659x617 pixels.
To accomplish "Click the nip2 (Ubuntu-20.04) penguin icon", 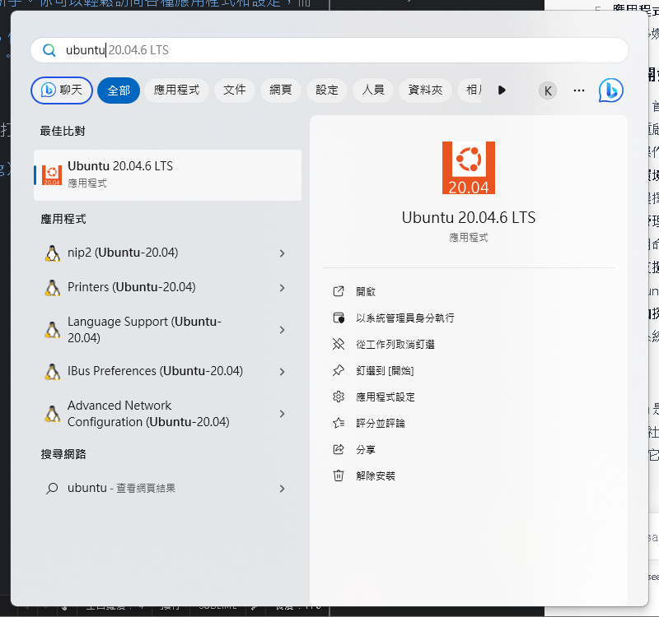I will 52,253.
